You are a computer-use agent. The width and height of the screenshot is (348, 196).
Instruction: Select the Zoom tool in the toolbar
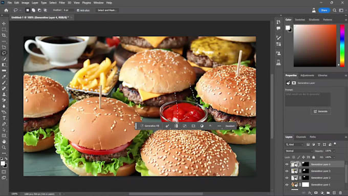click(4, 147)
